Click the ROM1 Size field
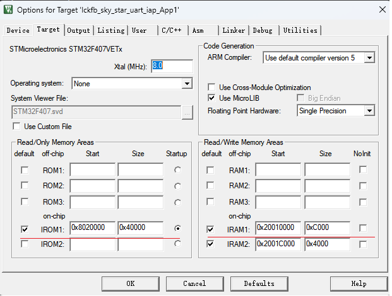The height and width of the screenshot is (296, 392). click(141, 170)
